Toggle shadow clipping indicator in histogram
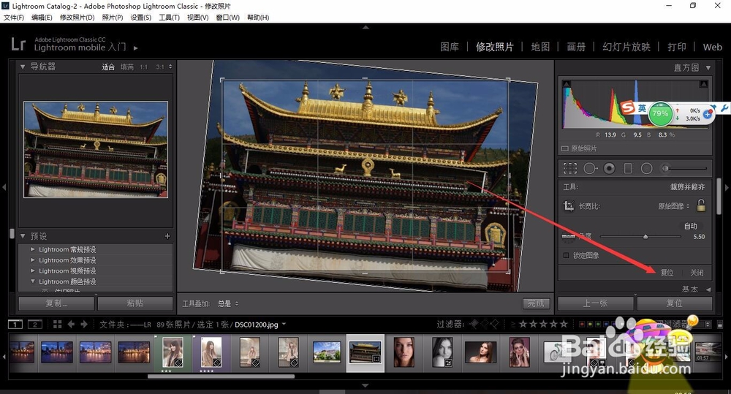 click(x=567, y=84)
